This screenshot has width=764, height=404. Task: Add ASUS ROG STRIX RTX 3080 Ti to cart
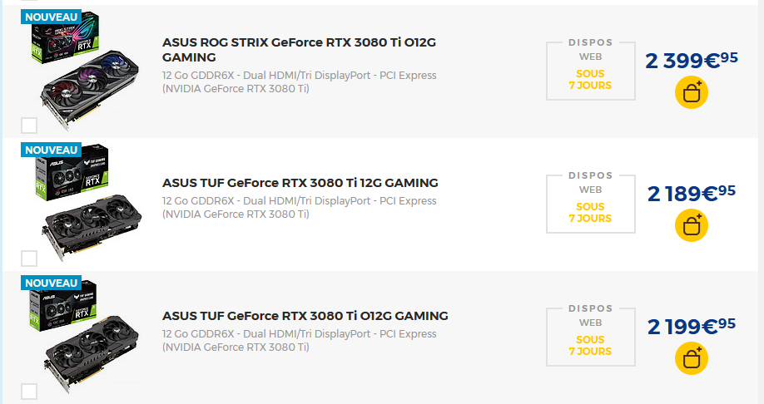(691, 92)
